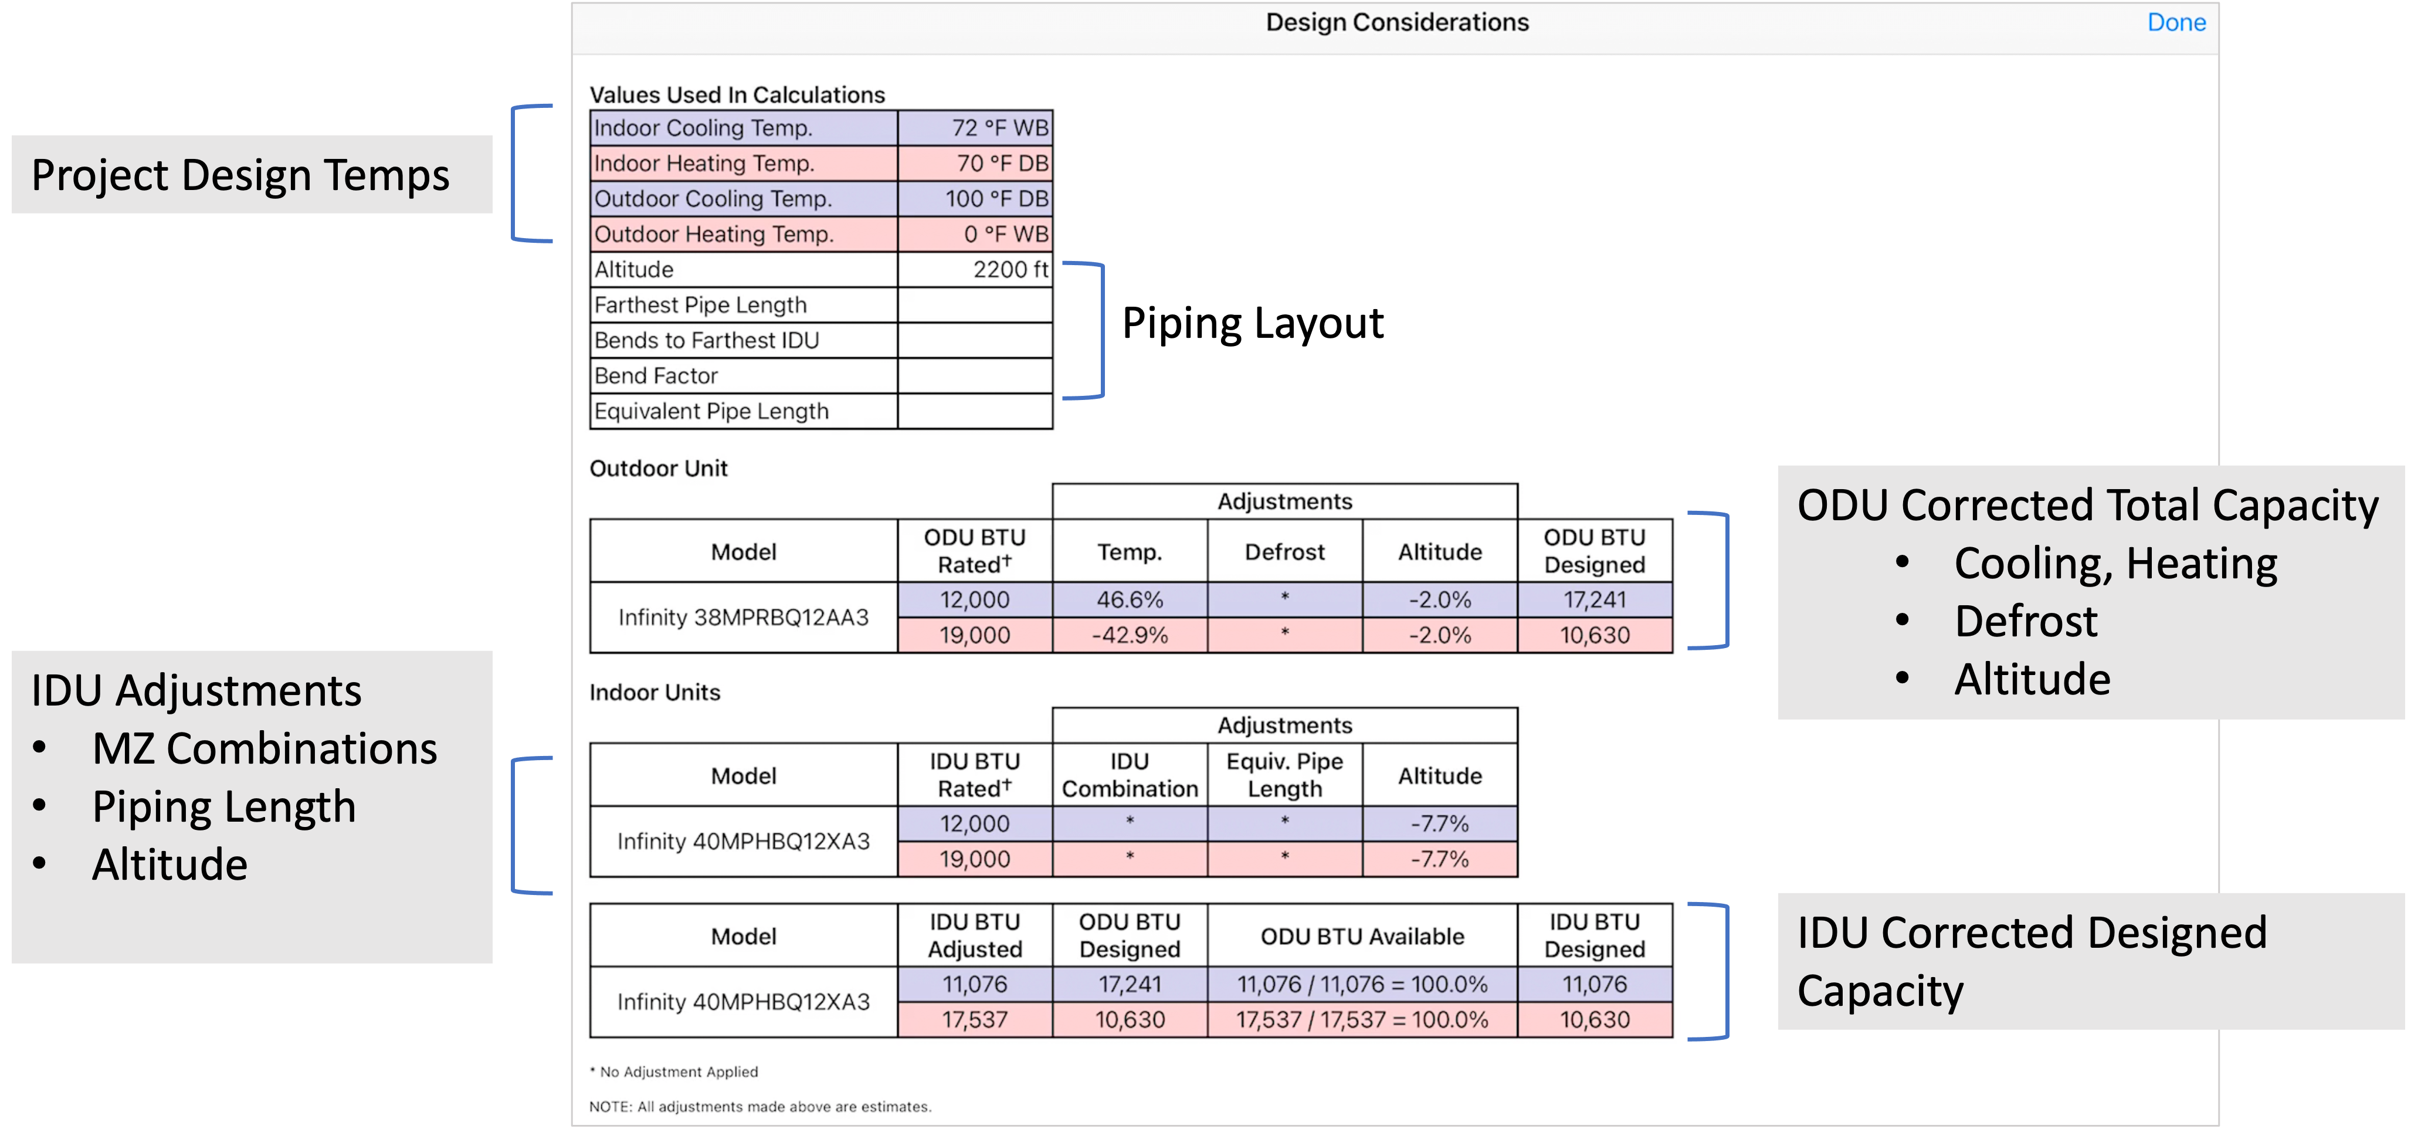Click the 'Temp.' adjustment column header
Screen dimensions: 2411x1129
click(x=1130, y=551)
